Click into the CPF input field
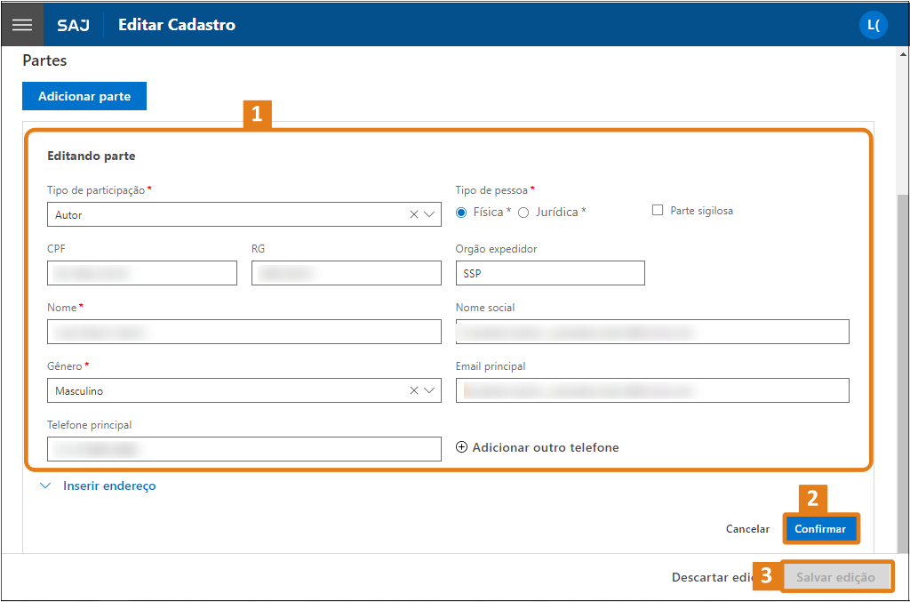The image size is (910, 602). (142, 273)
